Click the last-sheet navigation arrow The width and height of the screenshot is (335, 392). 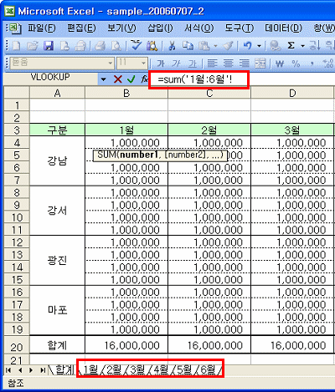(x=43, y=370)
